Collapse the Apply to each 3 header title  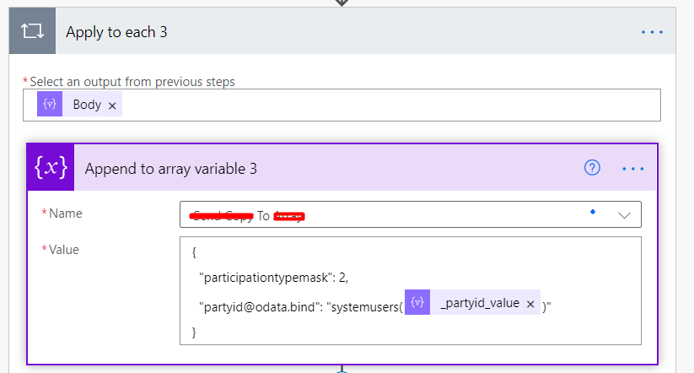click(x=116, y=32)
